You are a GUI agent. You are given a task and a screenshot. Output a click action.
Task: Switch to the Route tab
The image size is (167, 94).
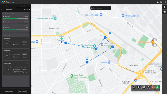[x=8, y=6]
